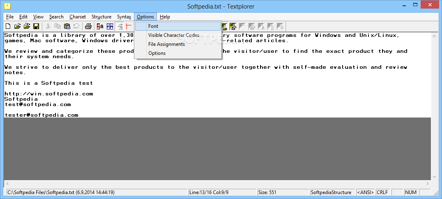Viewport: 442px width, 199px height.
Task: Click the yellow structure icon right of the menu
Action: point(233,27)
